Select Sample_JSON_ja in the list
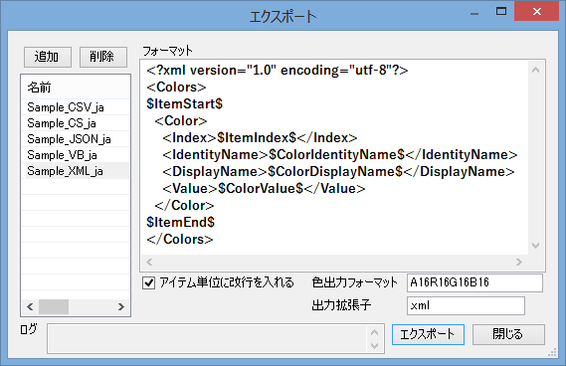This screenshot has width=566, height=366. click(x=76, y=139)
